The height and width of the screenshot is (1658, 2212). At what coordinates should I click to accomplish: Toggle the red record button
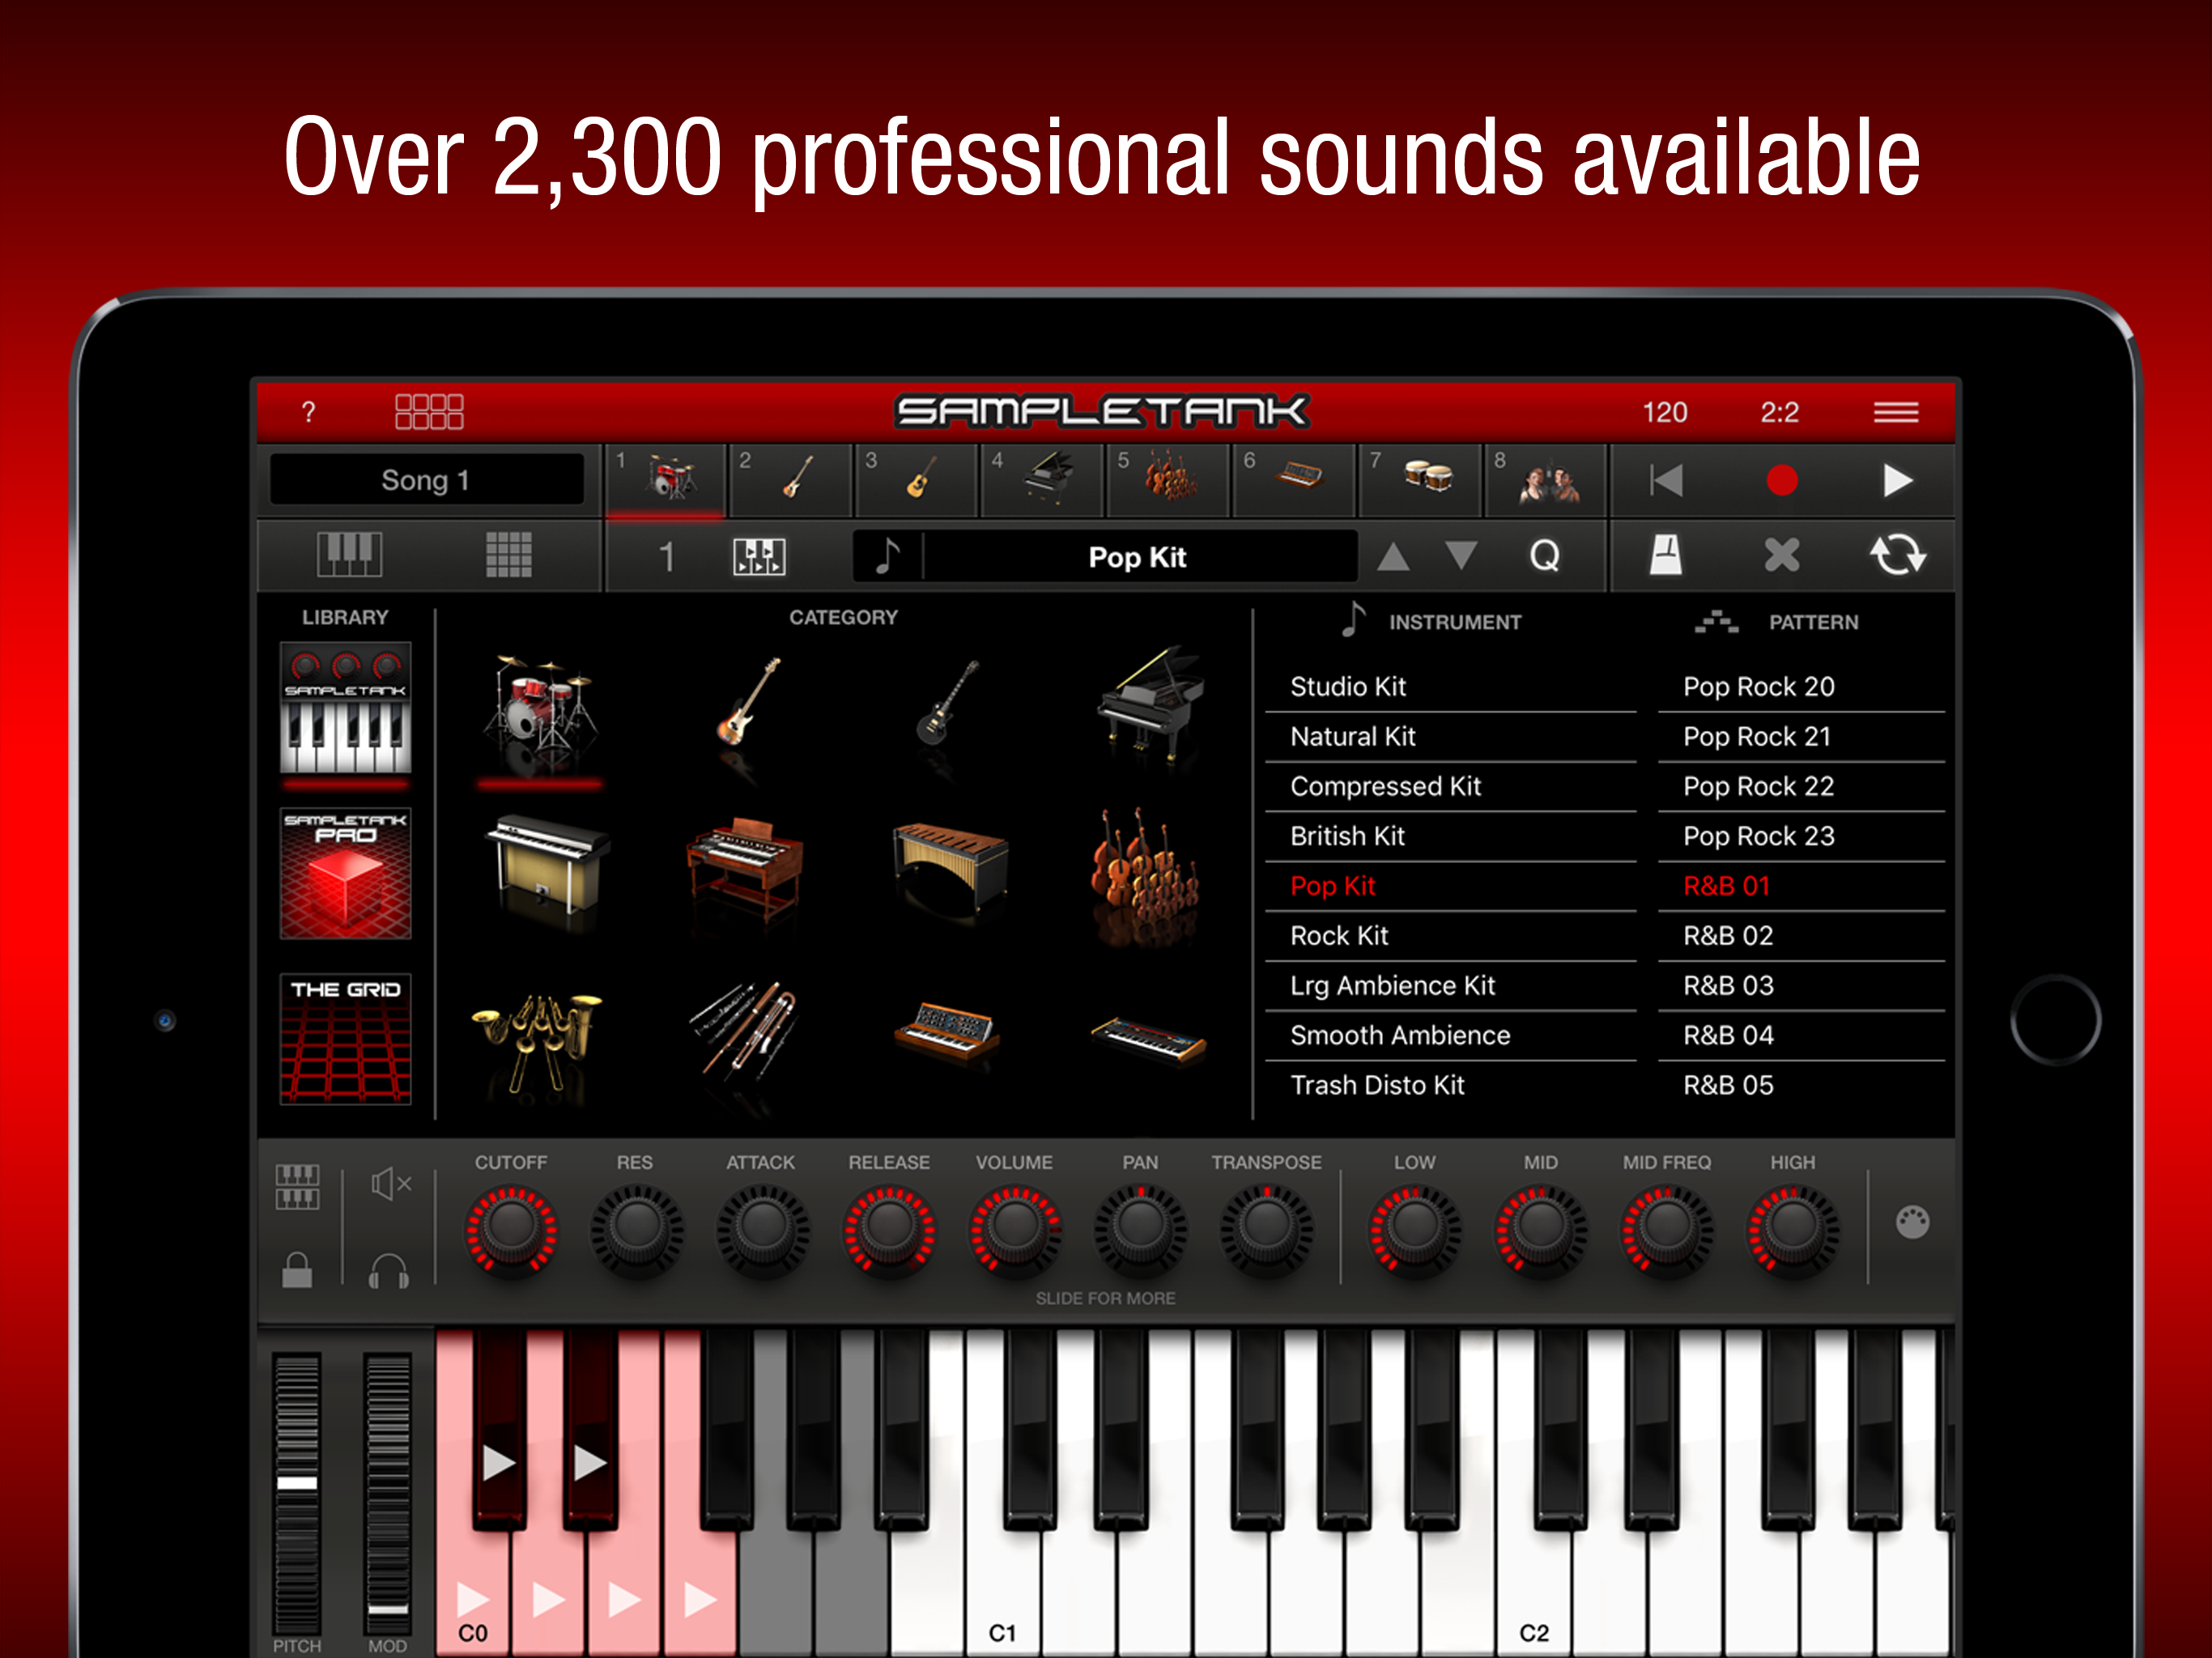pos(1781,481)
